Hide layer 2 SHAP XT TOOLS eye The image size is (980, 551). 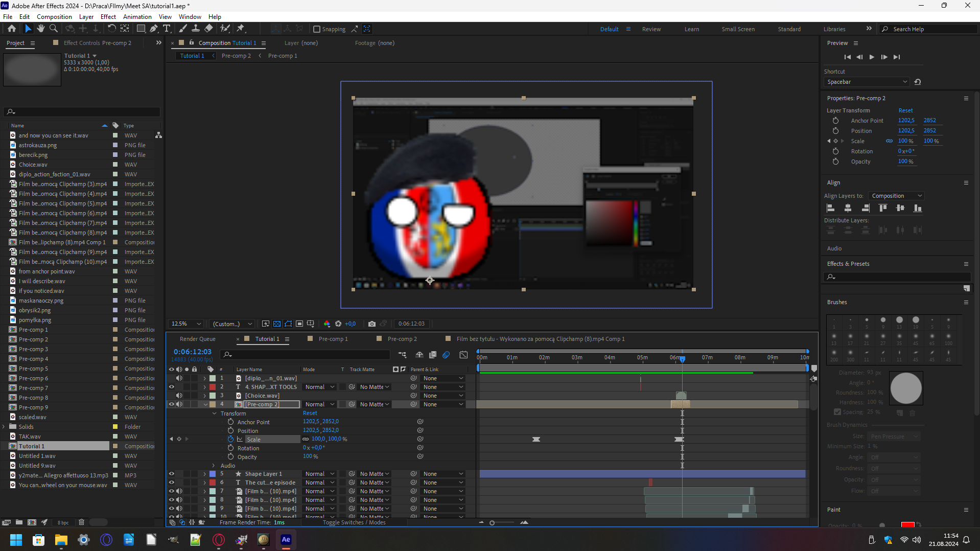pos(172,387)
